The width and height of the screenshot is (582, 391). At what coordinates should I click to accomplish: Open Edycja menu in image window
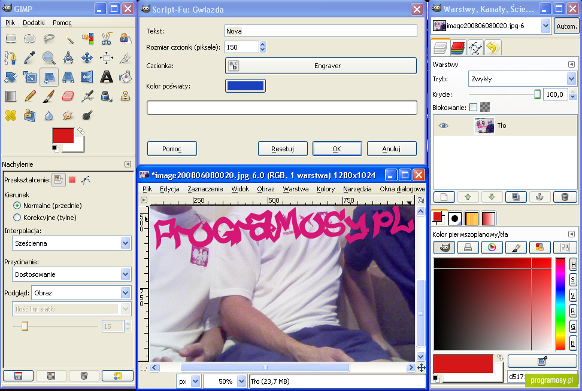(169, 189)
